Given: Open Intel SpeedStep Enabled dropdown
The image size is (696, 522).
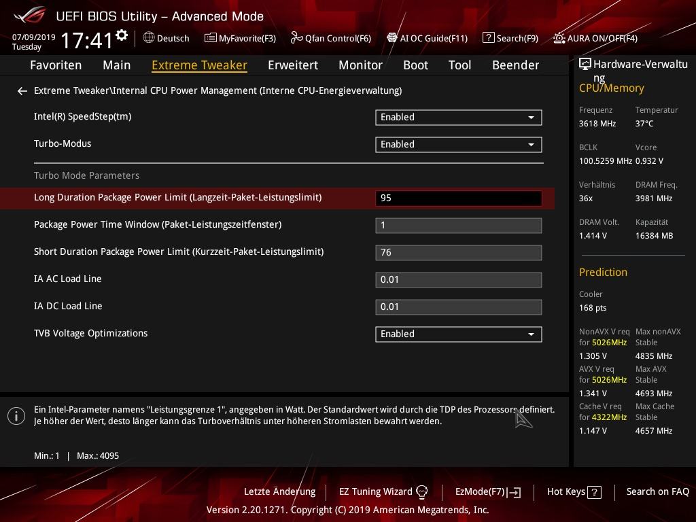Looking at the screenshot, I should tap(459, 117).
